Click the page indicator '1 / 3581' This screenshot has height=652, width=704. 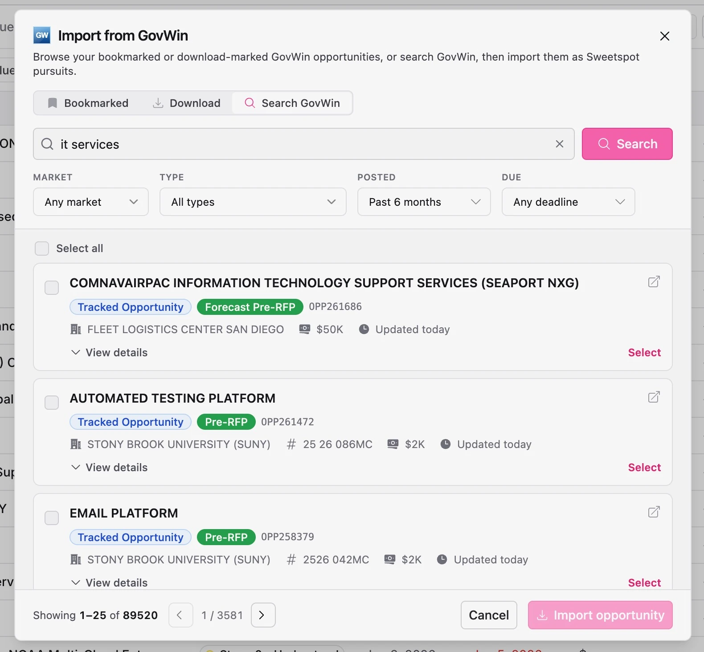pos(222,615)
